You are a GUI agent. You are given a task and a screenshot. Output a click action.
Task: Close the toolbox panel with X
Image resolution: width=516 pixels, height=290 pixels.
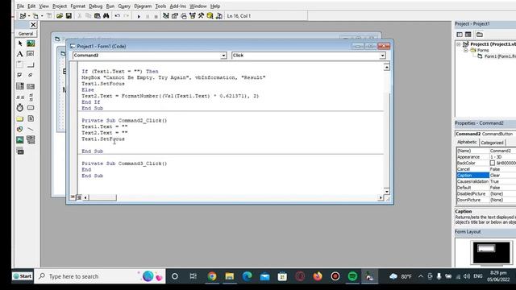[x=33, y=25]
